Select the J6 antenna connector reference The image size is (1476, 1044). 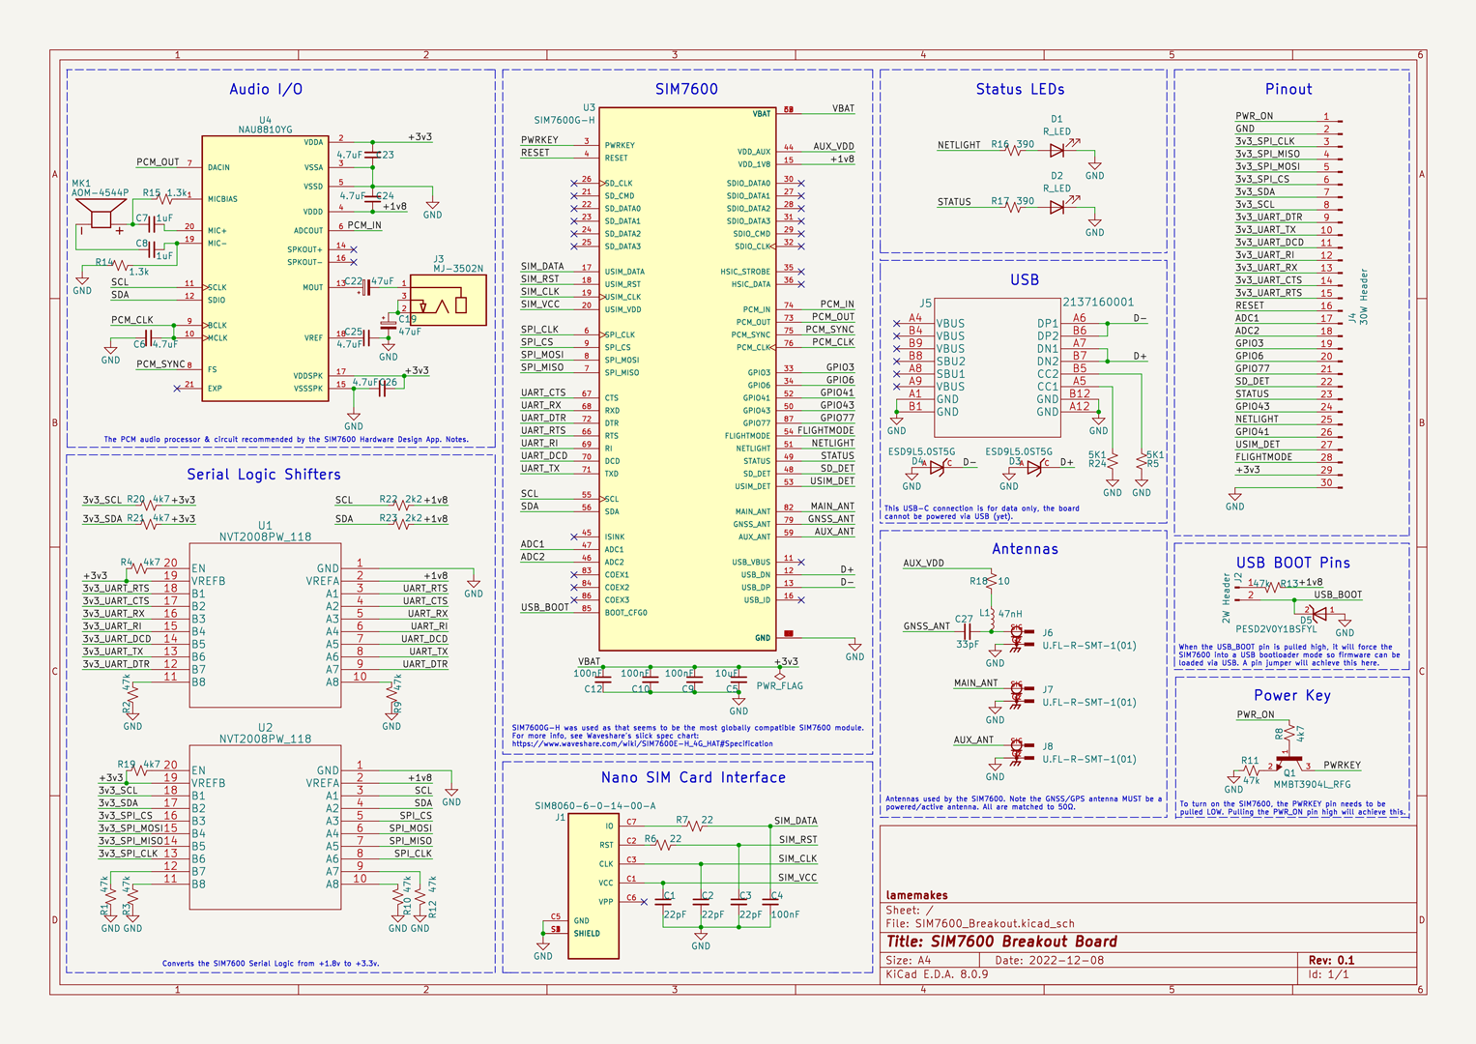coord(1048,634)
